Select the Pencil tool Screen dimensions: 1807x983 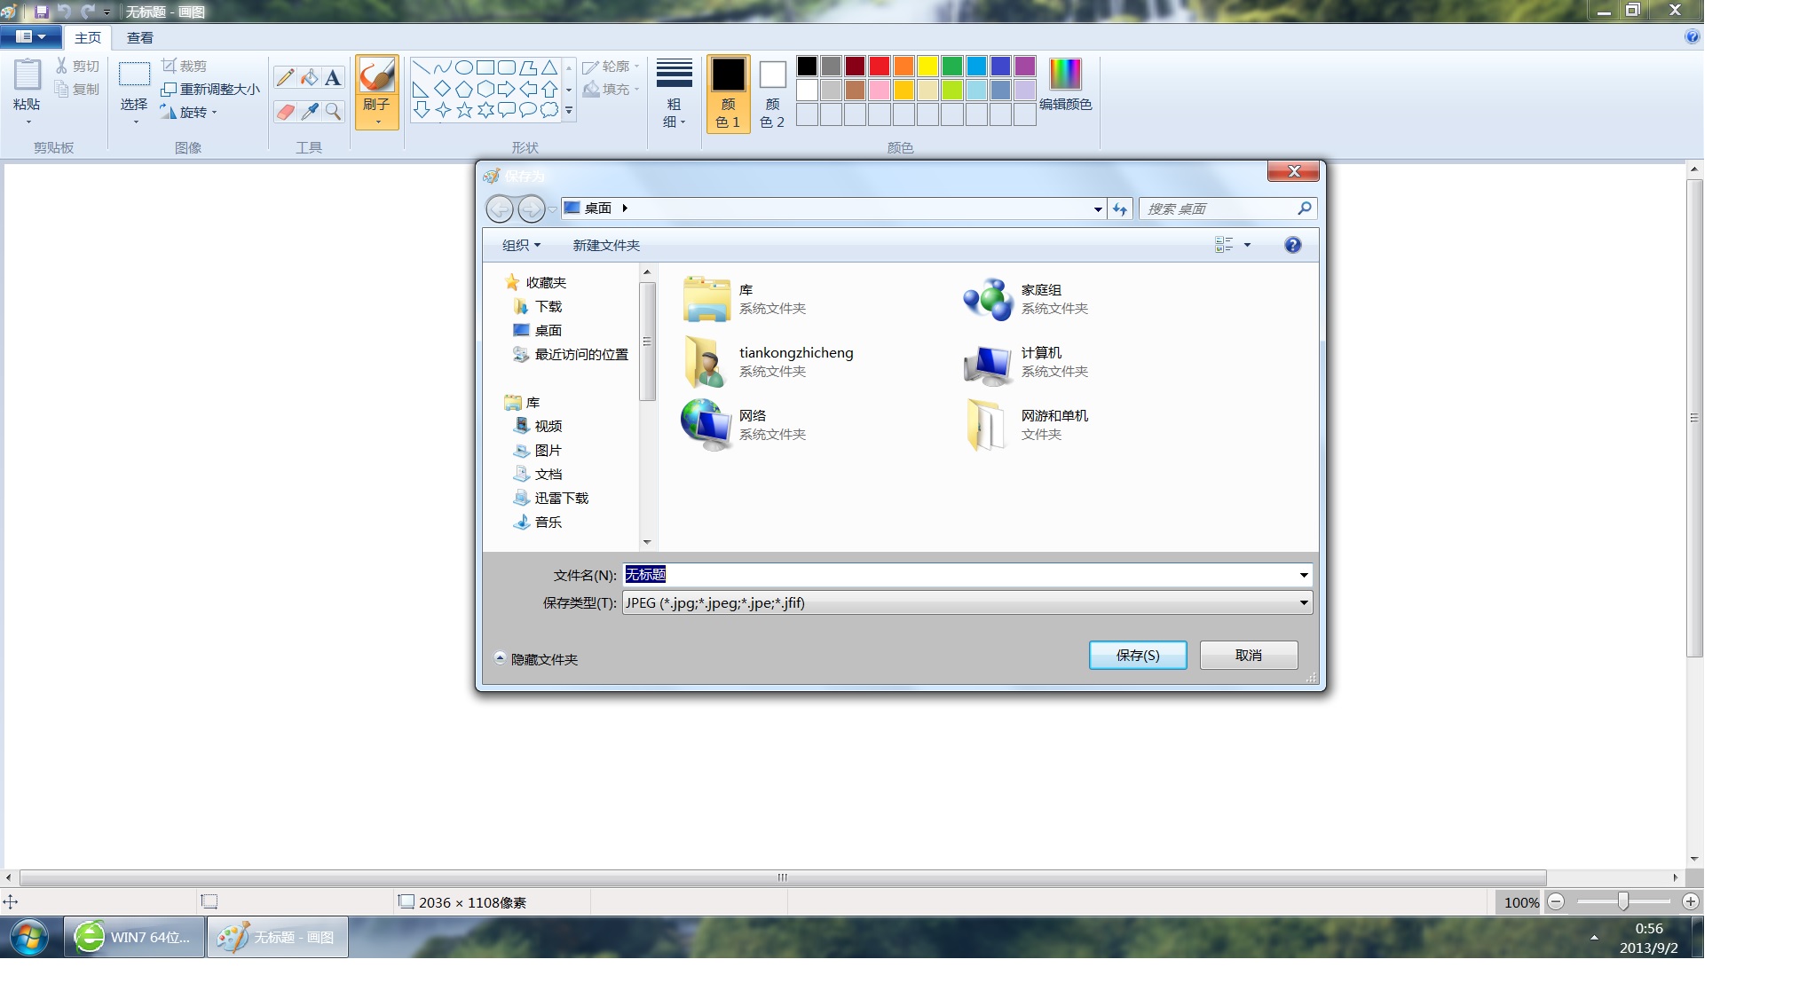click(285, 78)
